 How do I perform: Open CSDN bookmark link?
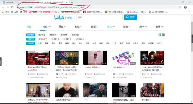click(93, 12)
